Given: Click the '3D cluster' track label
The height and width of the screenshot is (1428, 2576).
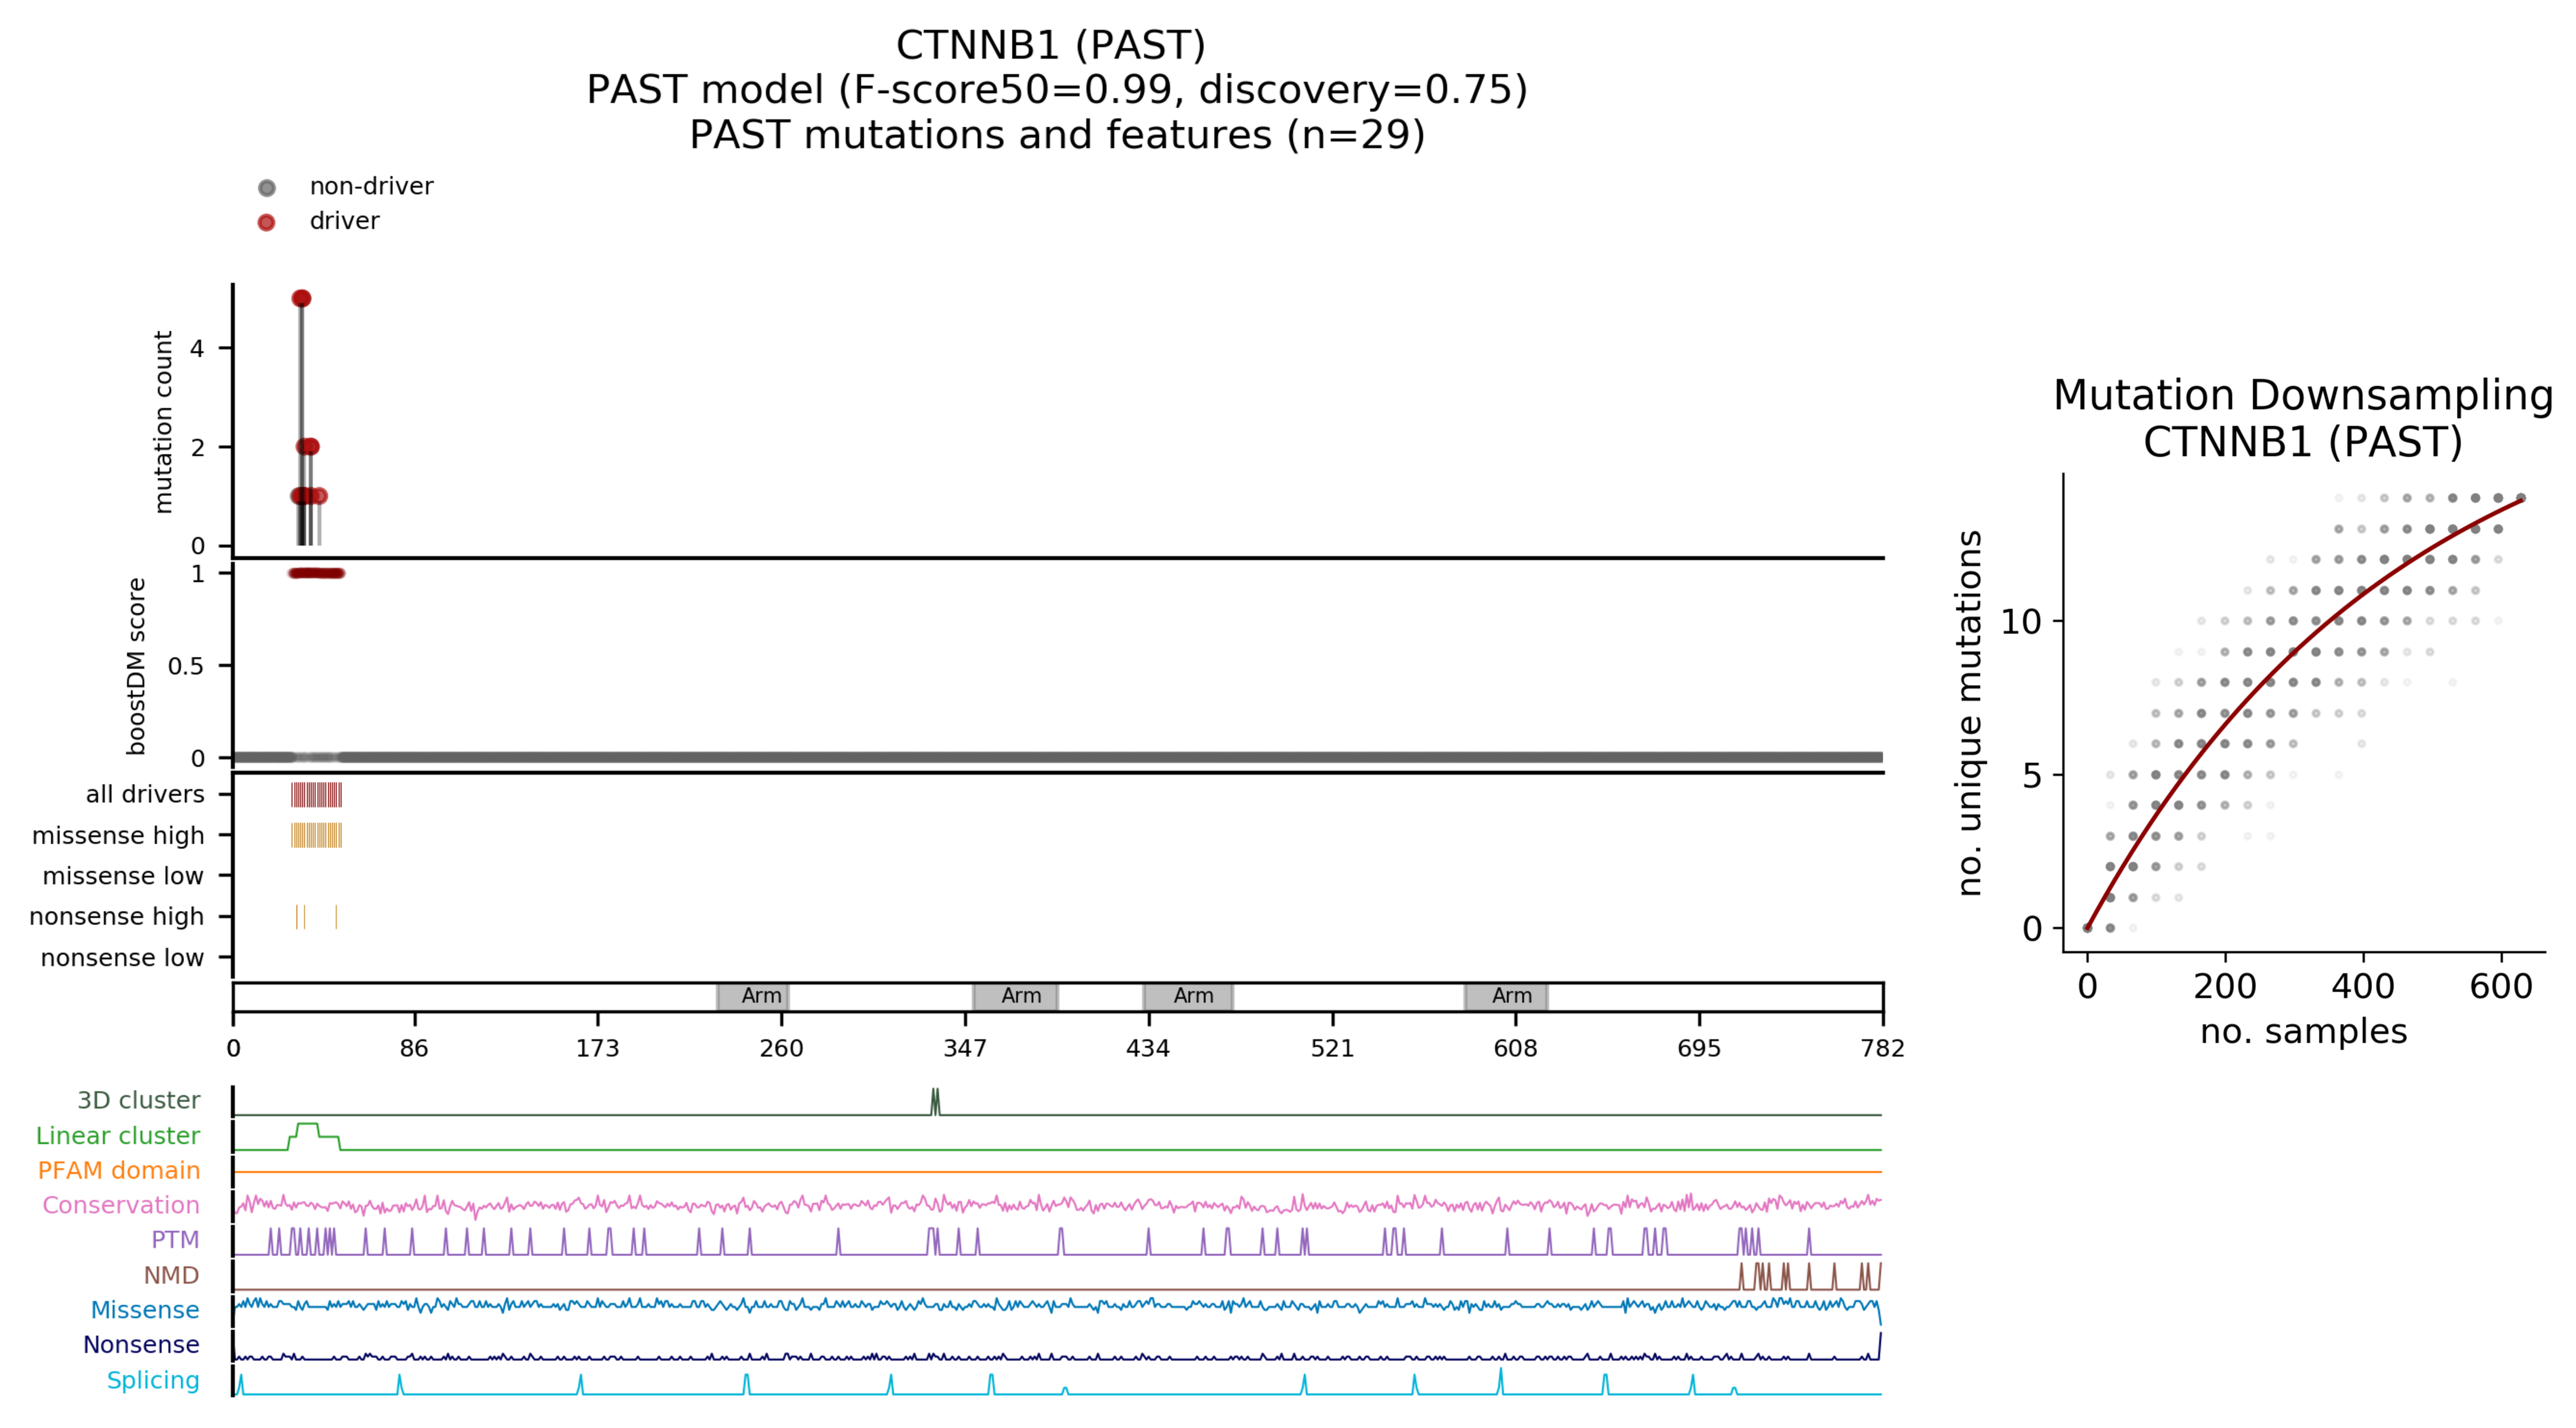Looking at the screenshot, I should tap(138, 1100).
